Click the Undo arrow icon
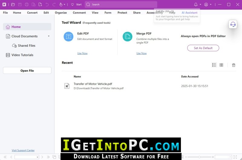The width and height of the screenshot is (242, 160). [47, 5]
